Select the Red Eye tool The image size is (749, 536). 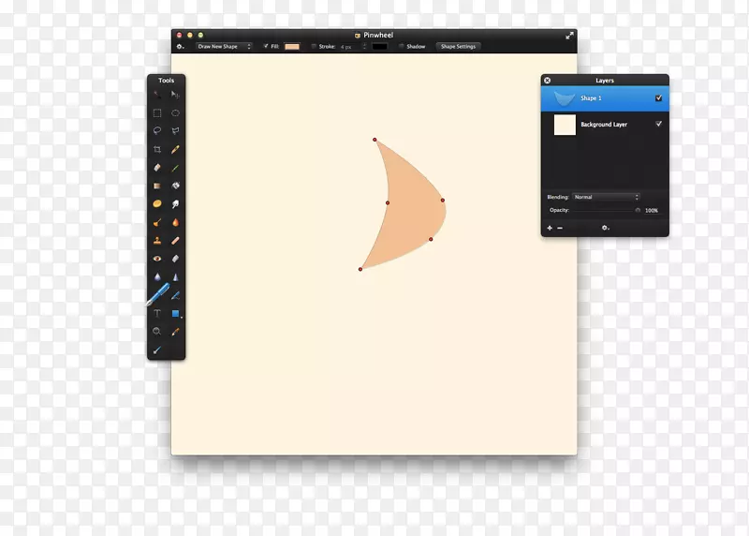coord(157,259)
